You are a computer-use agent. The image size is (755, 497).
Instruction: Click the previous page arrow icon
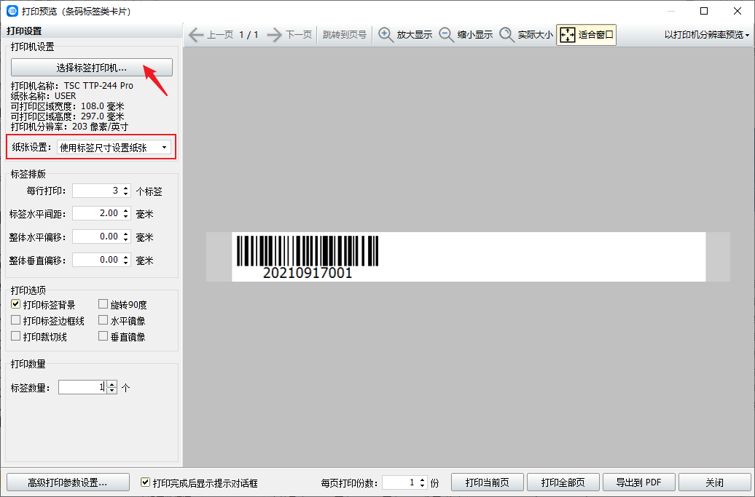pyautogui.click(x=196, y=35)
